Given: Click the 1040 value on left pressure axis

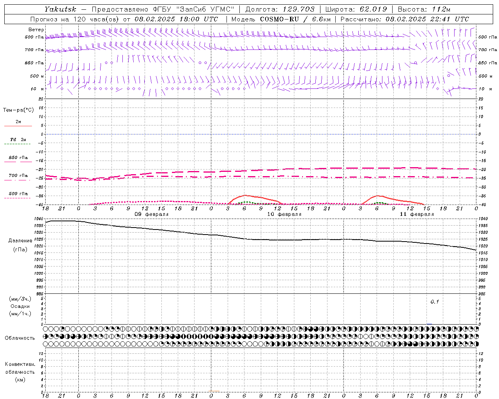Looking at the screenshot, I should click(x=38, y=219).
